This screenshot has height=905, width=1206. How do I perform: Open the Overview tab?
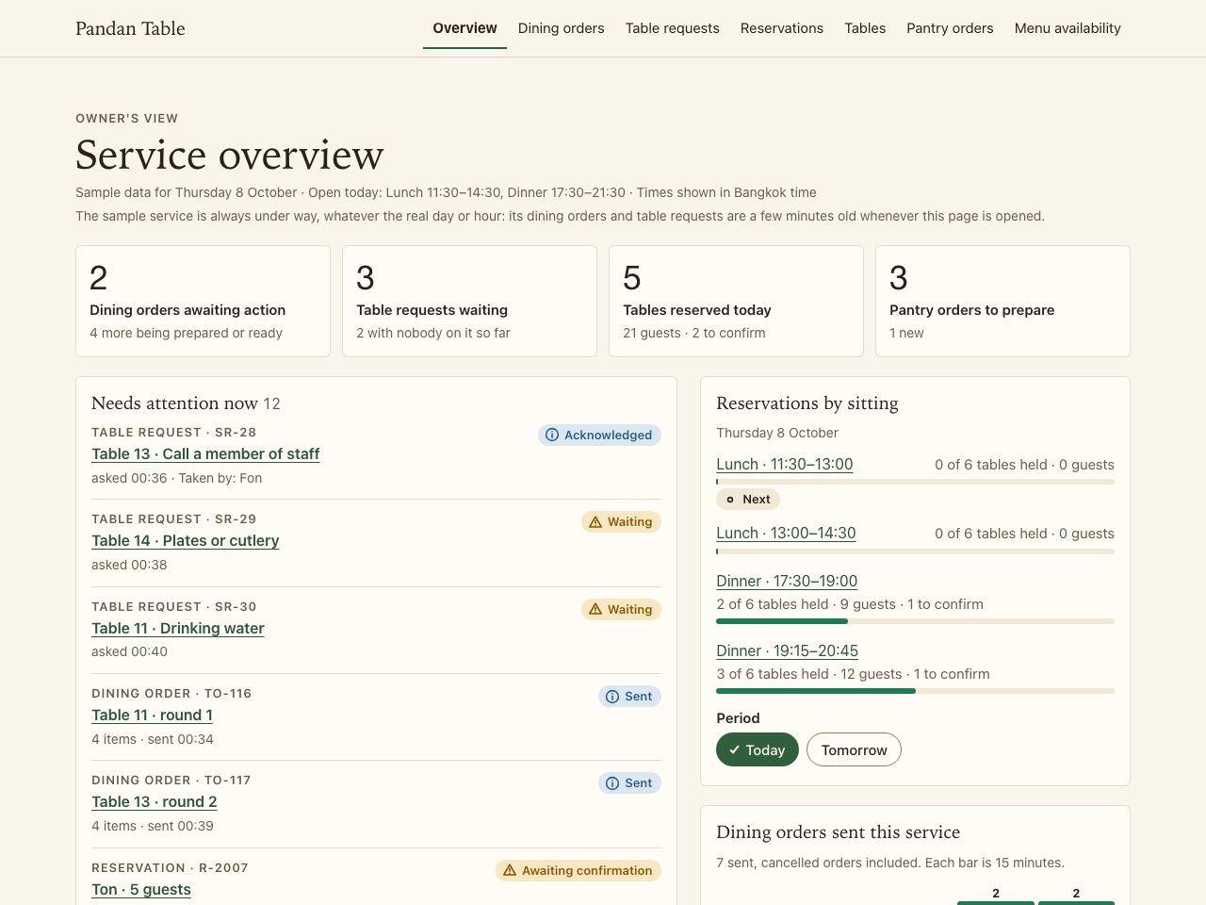tap(464, 28)
